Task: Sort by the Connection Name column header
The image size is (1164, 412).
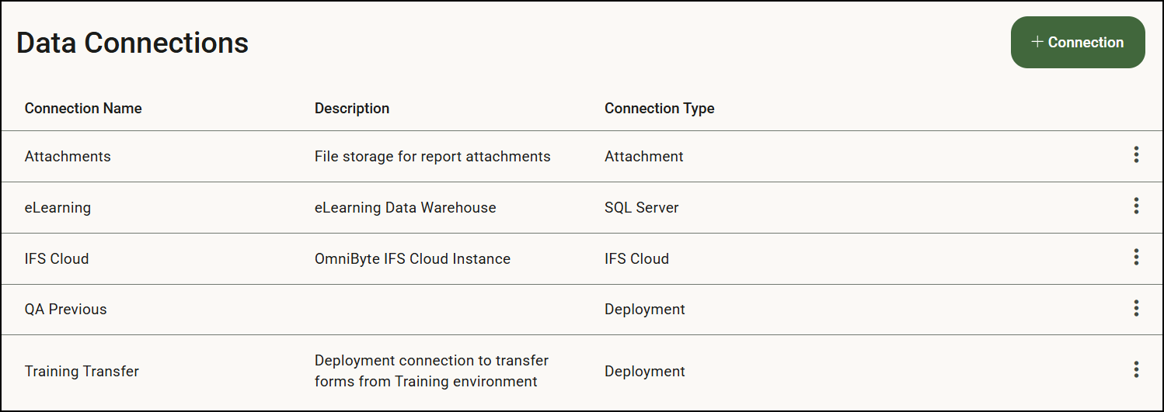Action: (83, 109)
